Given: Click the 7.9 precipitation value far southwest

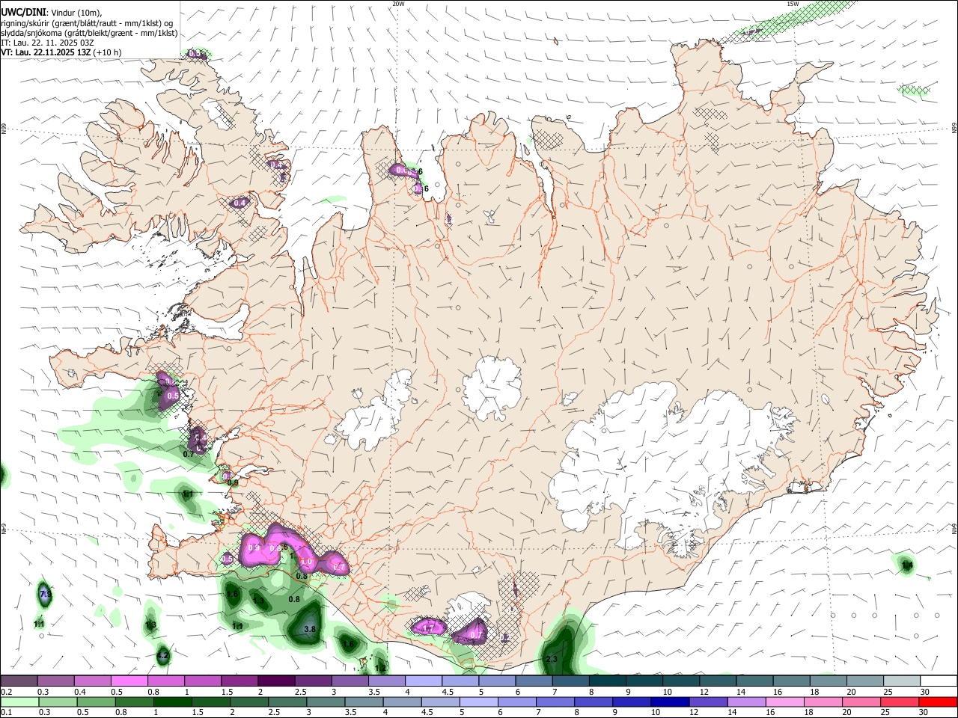Looking at the screenshot, I should coord(44,594).
